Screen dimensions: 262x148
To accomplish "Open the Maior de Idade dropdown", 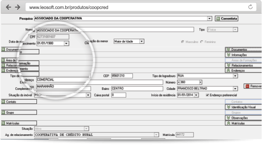I will [142, 41].
